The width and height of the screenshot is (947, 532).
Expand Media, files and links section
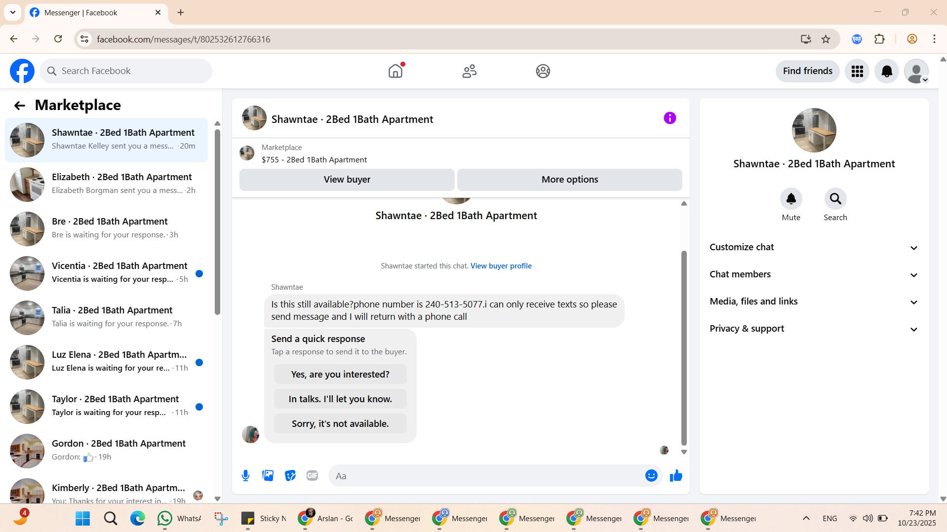pyautogui.click(x=814, y=302)
